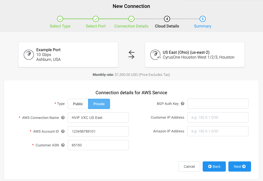
Task: Select the Public type option
Action: [x=78, y=104]
